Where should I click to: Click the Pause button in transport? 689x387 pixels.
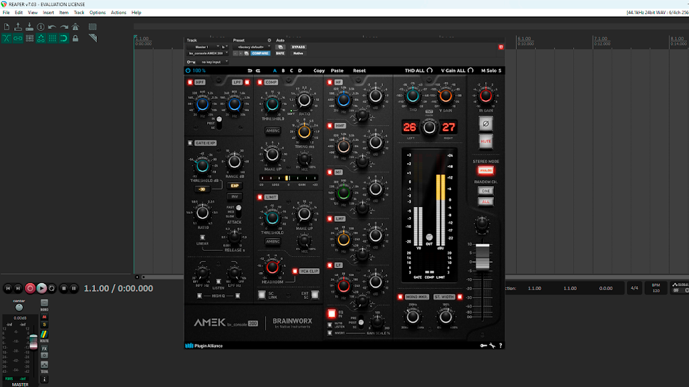click(74, 288)
